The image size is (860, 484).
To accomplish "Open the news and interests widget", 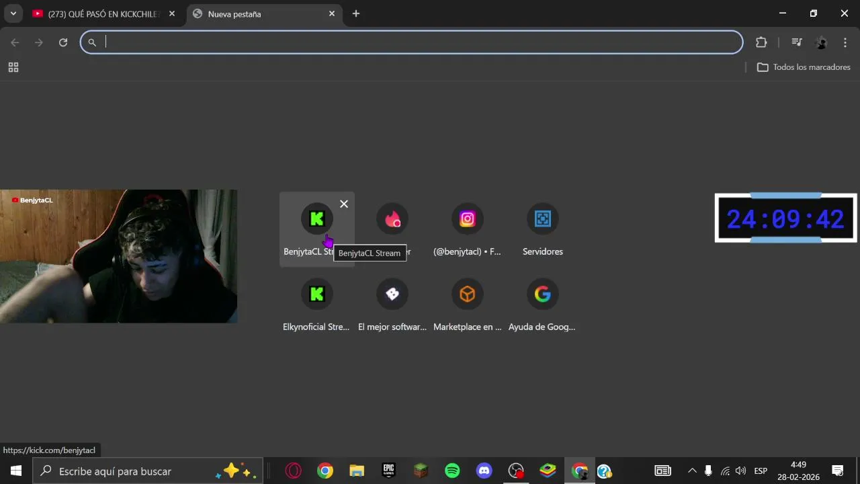I will coord(662,471).
